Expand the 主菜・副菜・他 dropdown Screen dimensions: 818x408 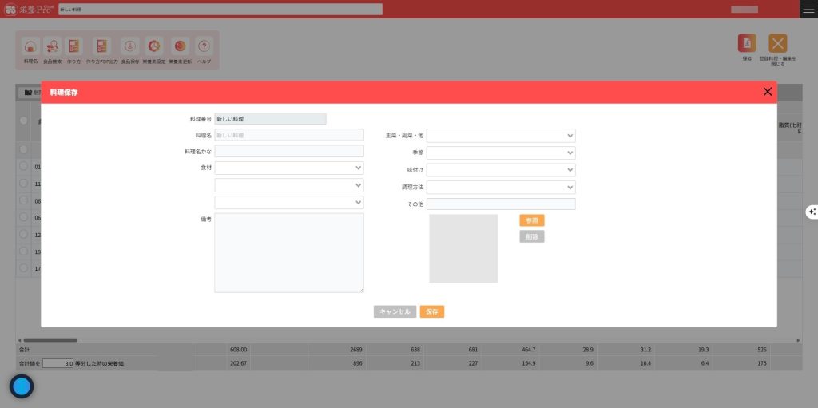pos(501,136)
